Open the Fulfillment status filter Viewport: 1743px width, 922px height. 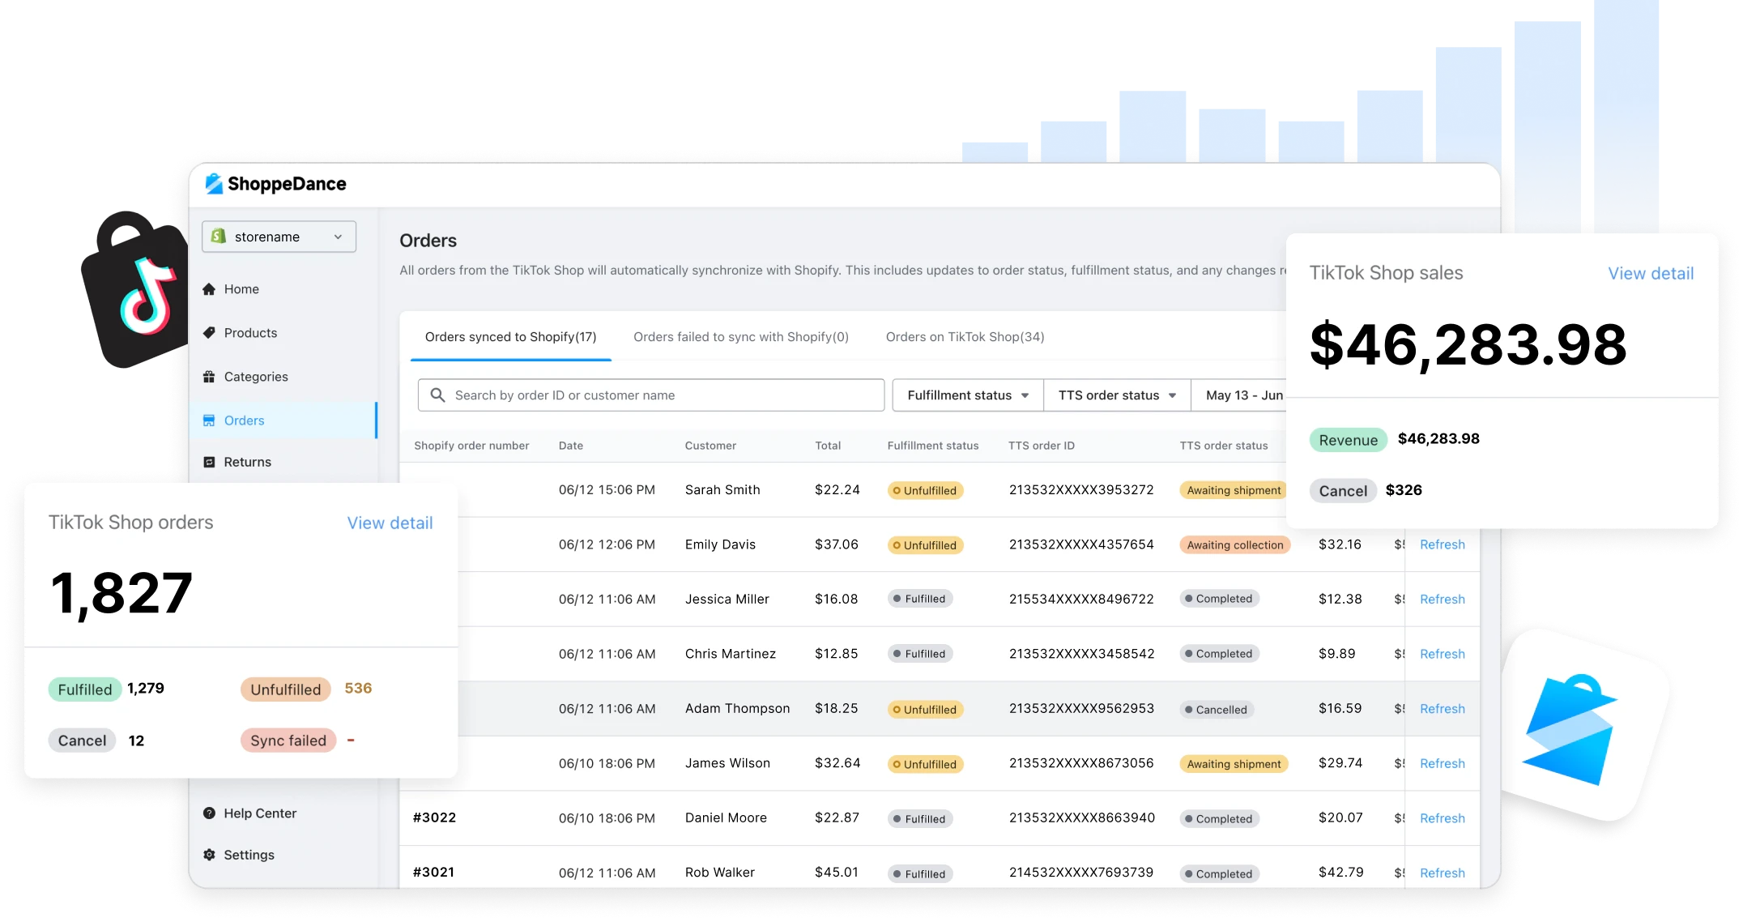966,395
